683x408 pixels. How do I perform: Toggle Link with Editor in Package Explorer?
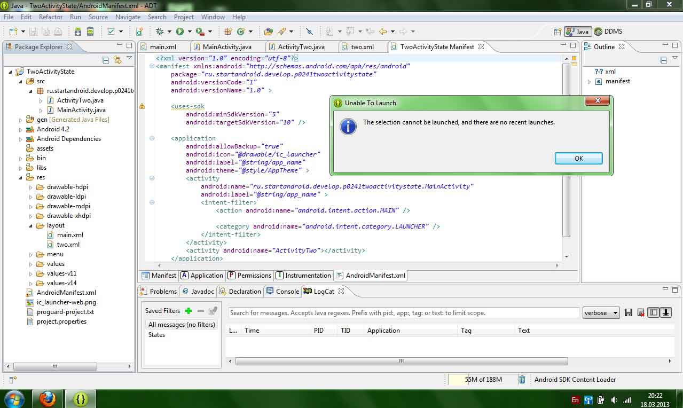[117, 60]
